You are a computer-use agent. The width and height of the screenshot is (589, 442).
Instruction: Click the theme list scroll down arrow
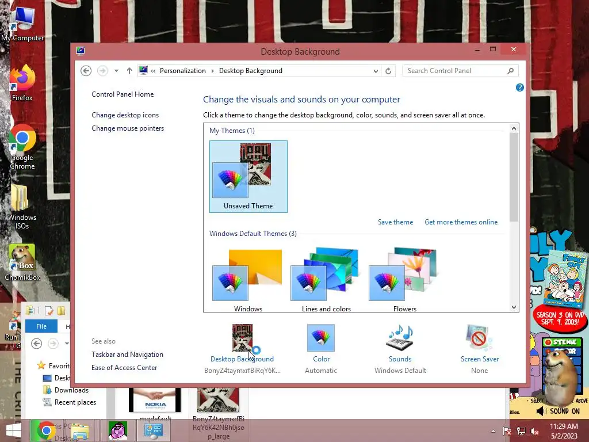tap(514, 307)
